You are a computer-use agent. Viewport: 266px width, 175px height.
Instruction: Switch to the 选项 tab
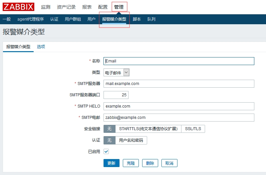point(41,47)
